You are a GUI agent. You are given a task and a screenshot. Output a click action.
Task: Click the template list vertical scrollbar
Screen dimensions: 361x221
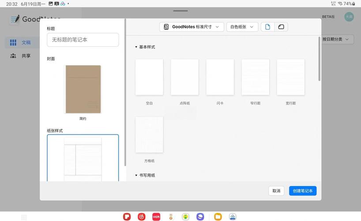(320, 59)
